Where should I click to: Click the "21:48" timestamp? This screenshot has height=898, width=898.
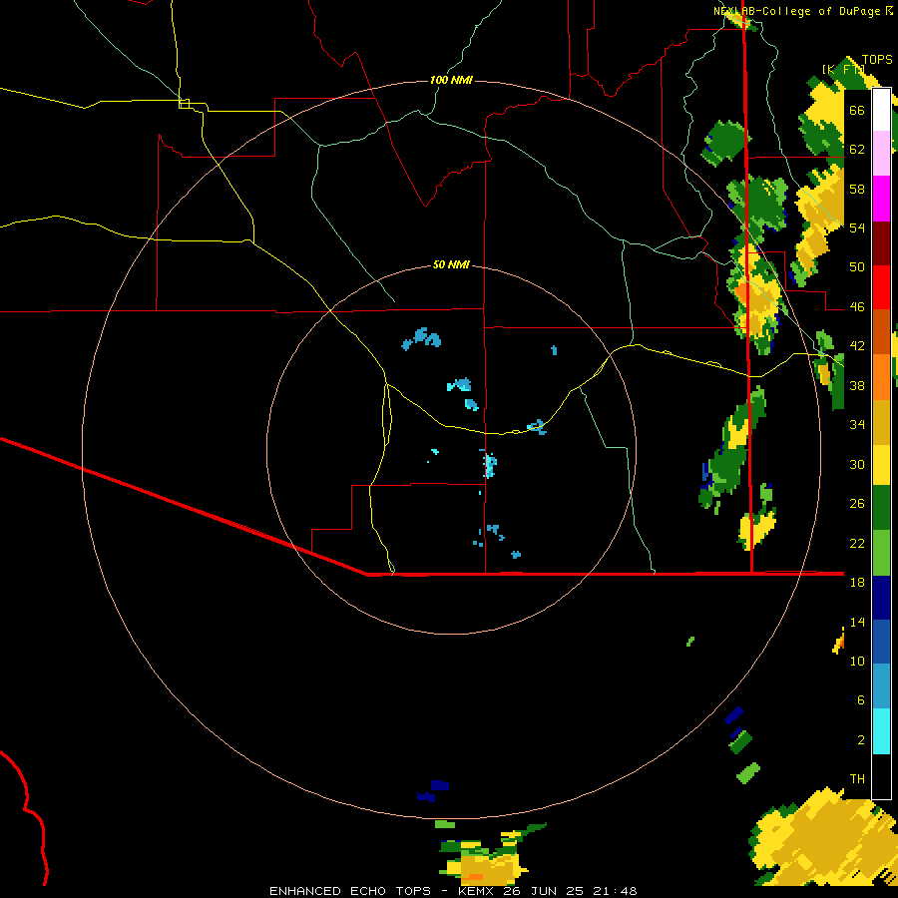pyautogui.click(x=615, y=891)
